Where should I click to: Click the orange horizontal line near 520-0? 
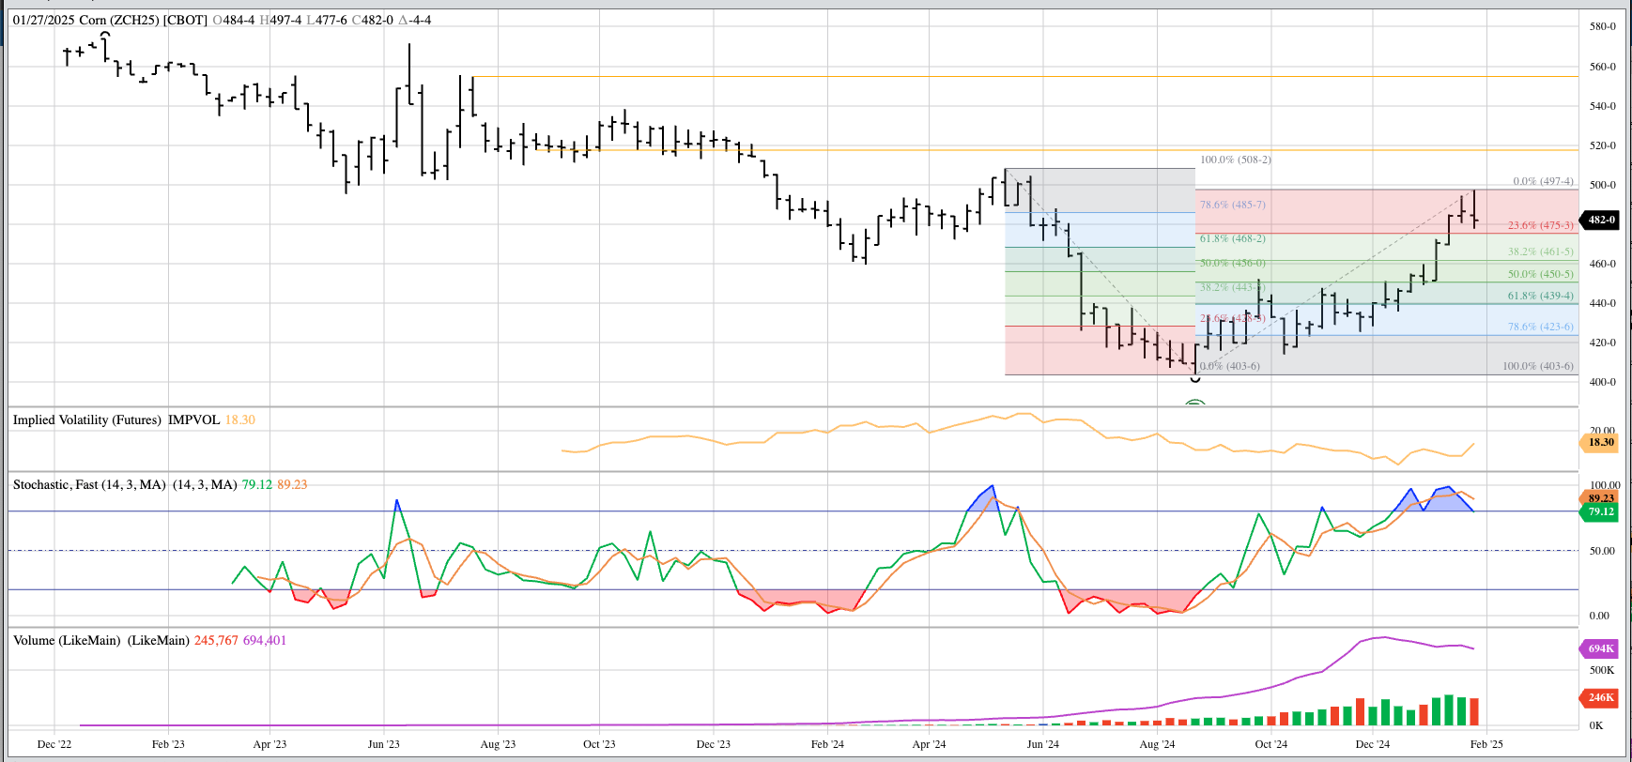pos(845,150)
